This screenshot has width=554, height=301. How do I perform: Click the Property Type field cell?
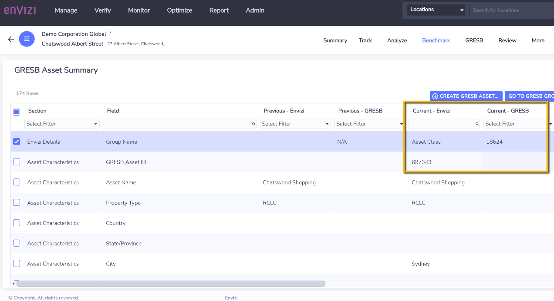[123, 203]
